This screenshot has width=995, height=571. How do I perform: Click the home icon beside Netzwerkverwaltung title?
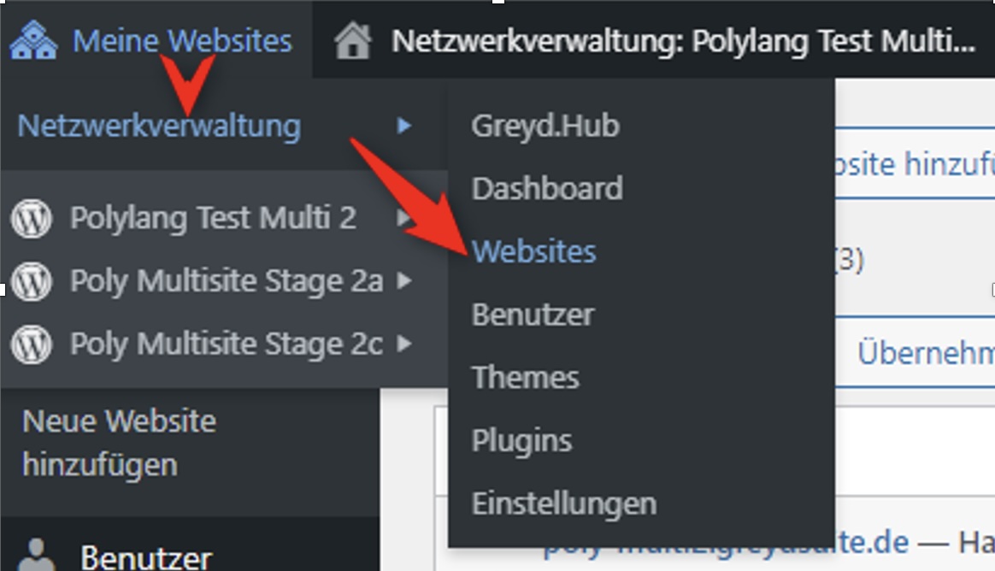pos(353,41)
